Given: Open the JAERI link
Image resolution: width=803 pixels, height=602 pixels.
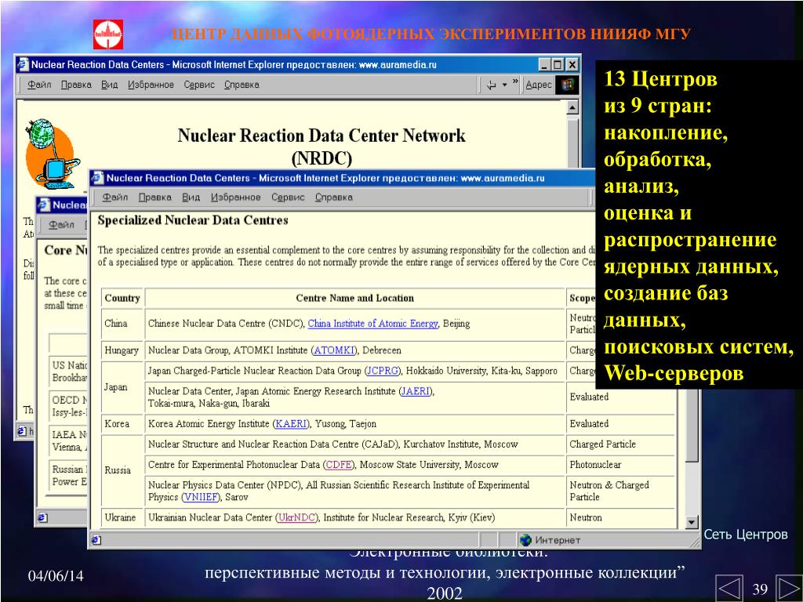Looking at the screenshot, I should pyautogui.click(x=416, y=392).
